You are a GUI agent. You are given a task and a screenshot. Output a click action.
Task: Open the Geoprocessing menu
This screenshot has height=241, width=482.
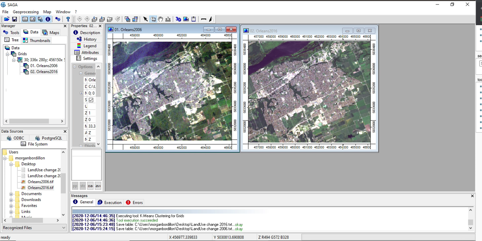(25, 11)
